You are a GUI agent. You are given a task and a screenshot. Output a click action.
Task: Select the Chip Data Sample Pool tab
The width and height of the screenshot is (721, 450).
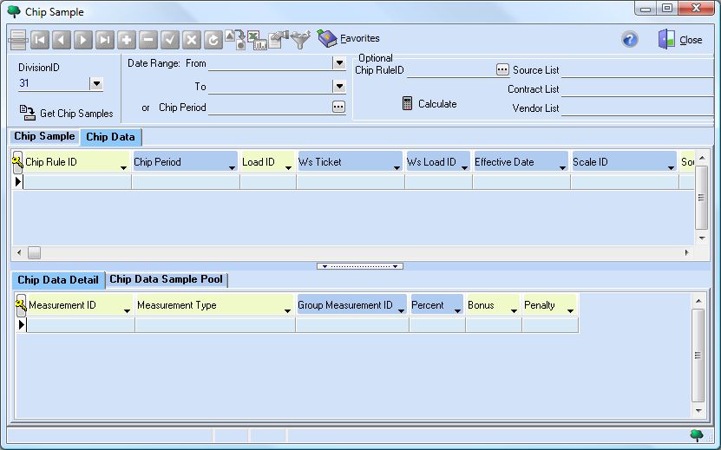pyautogui.click(x=166, y=280)
